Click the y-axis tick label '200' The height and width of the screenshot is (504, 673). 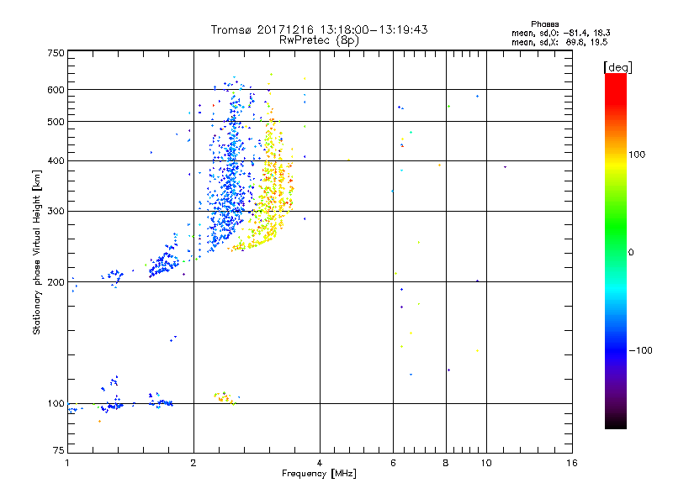(x=56, y=282)
